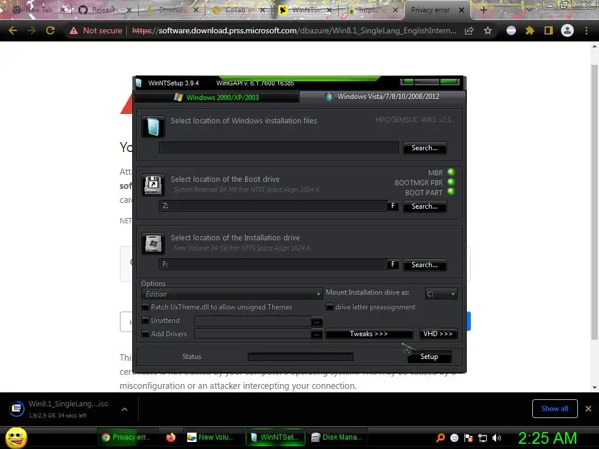
Task: Browse for Unattend file with ... button
Action: 316,322
